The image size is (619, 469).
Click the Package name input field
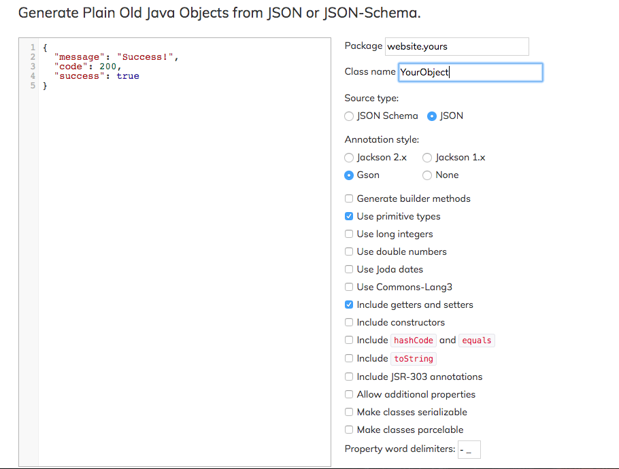pos(456,46)
